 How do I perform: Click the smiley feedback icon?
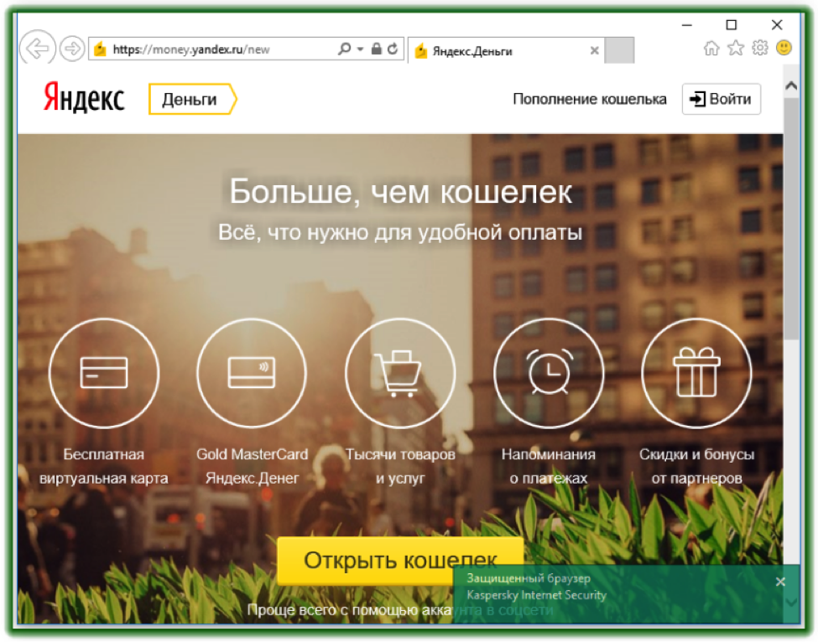784,48
